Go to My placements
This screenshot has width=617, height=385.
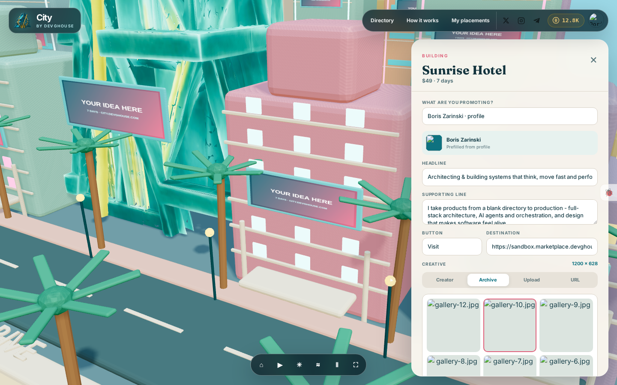[x=470, y=21]
